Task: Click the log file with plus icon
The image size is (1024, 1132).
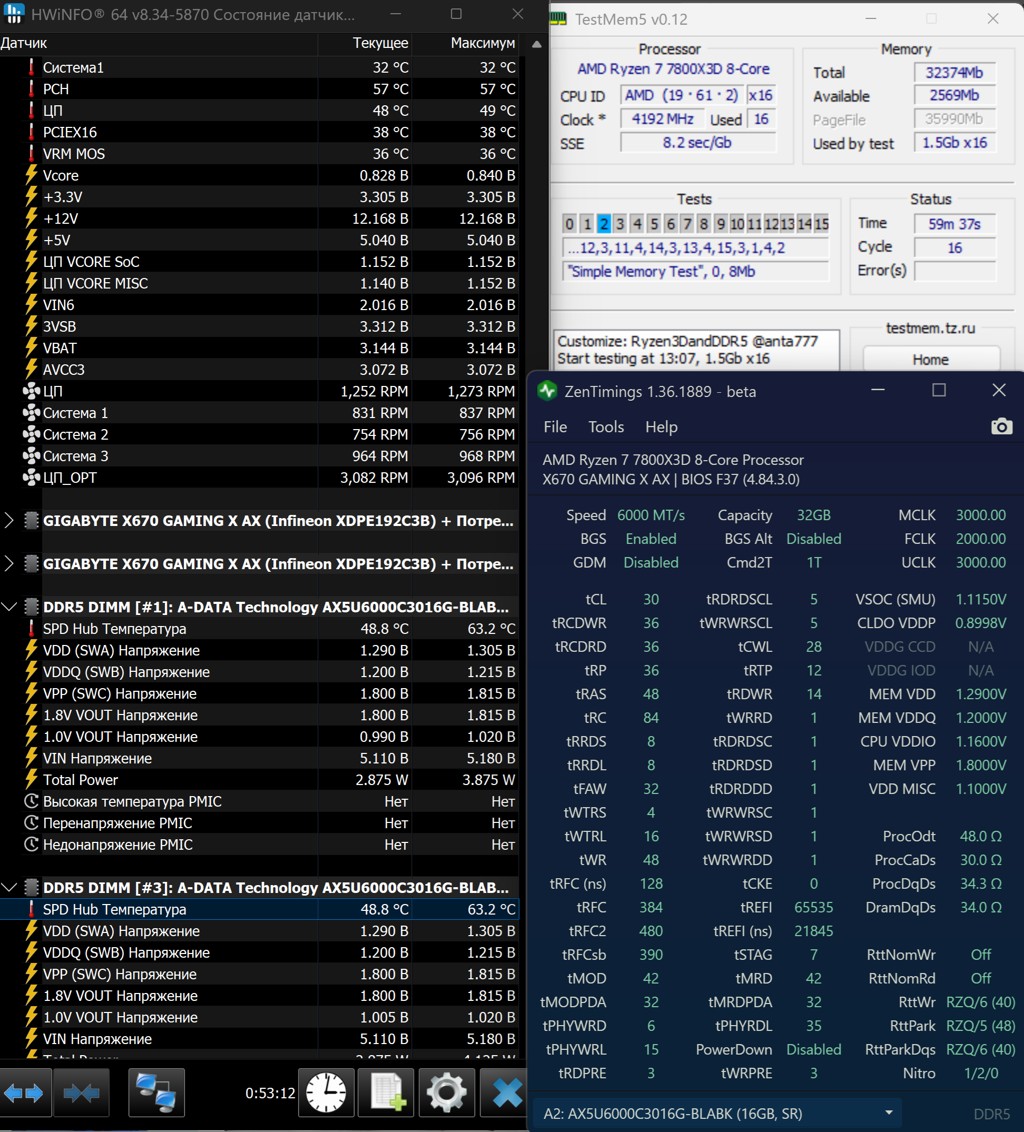Action: [386, 1093]
